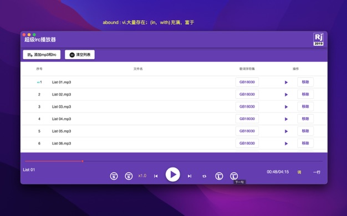Remove List 04.mp3 with its 移除 button
The height and width of the screenshot is (216, 347).
pyautogui.click(x=305, y=119)
